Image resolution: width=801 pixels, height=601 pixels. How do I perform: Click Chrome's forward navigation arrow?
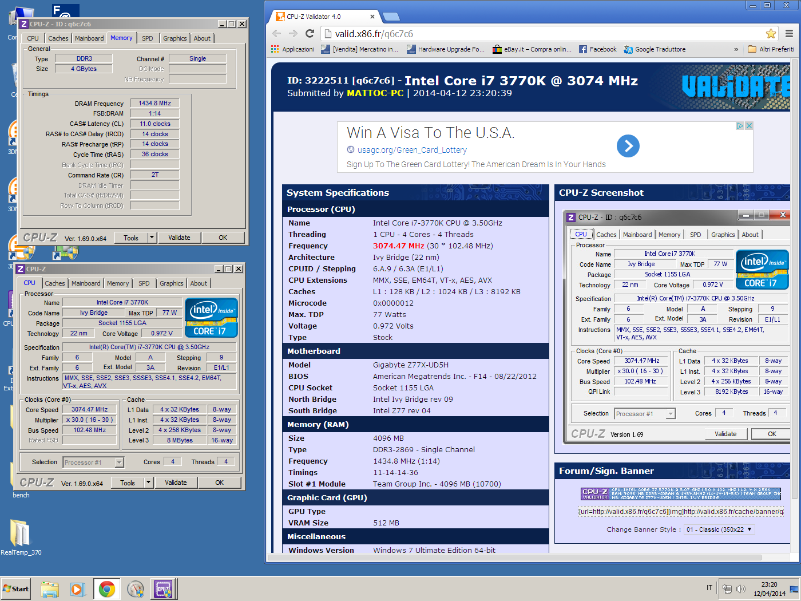pos(293,33)
